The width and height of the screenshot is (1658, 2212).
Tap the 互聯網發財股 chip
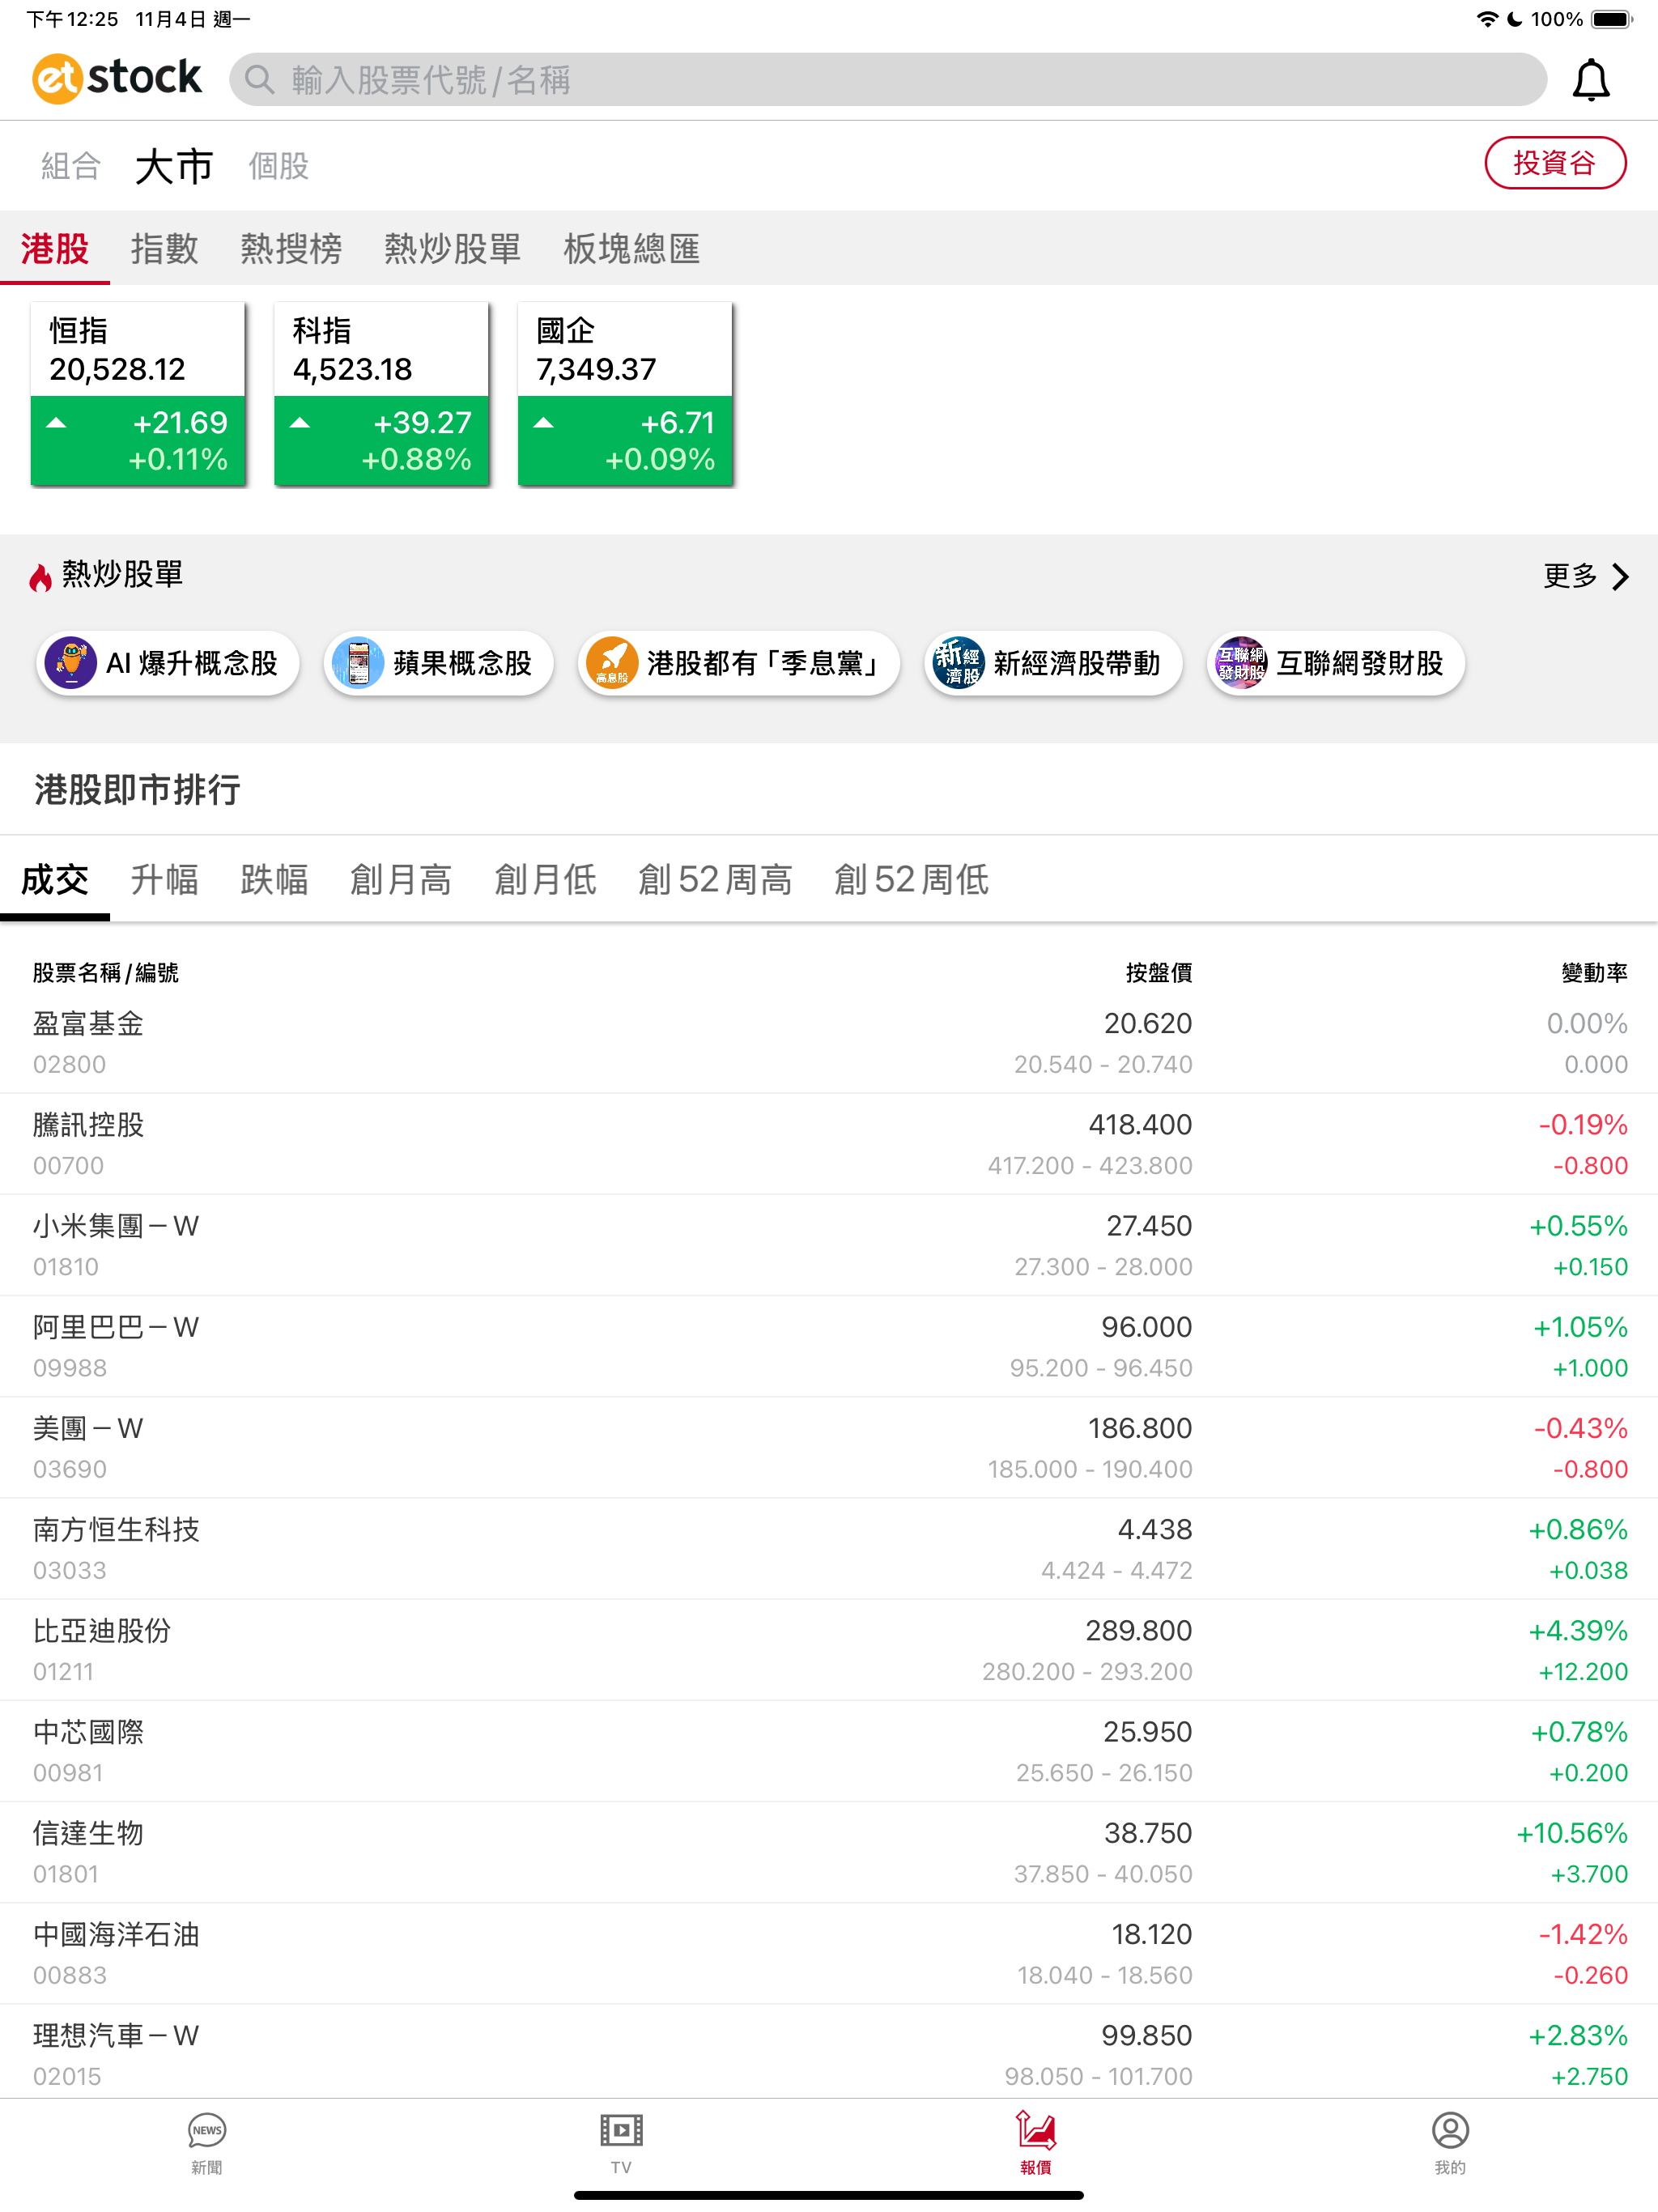tap(1335, 662)
